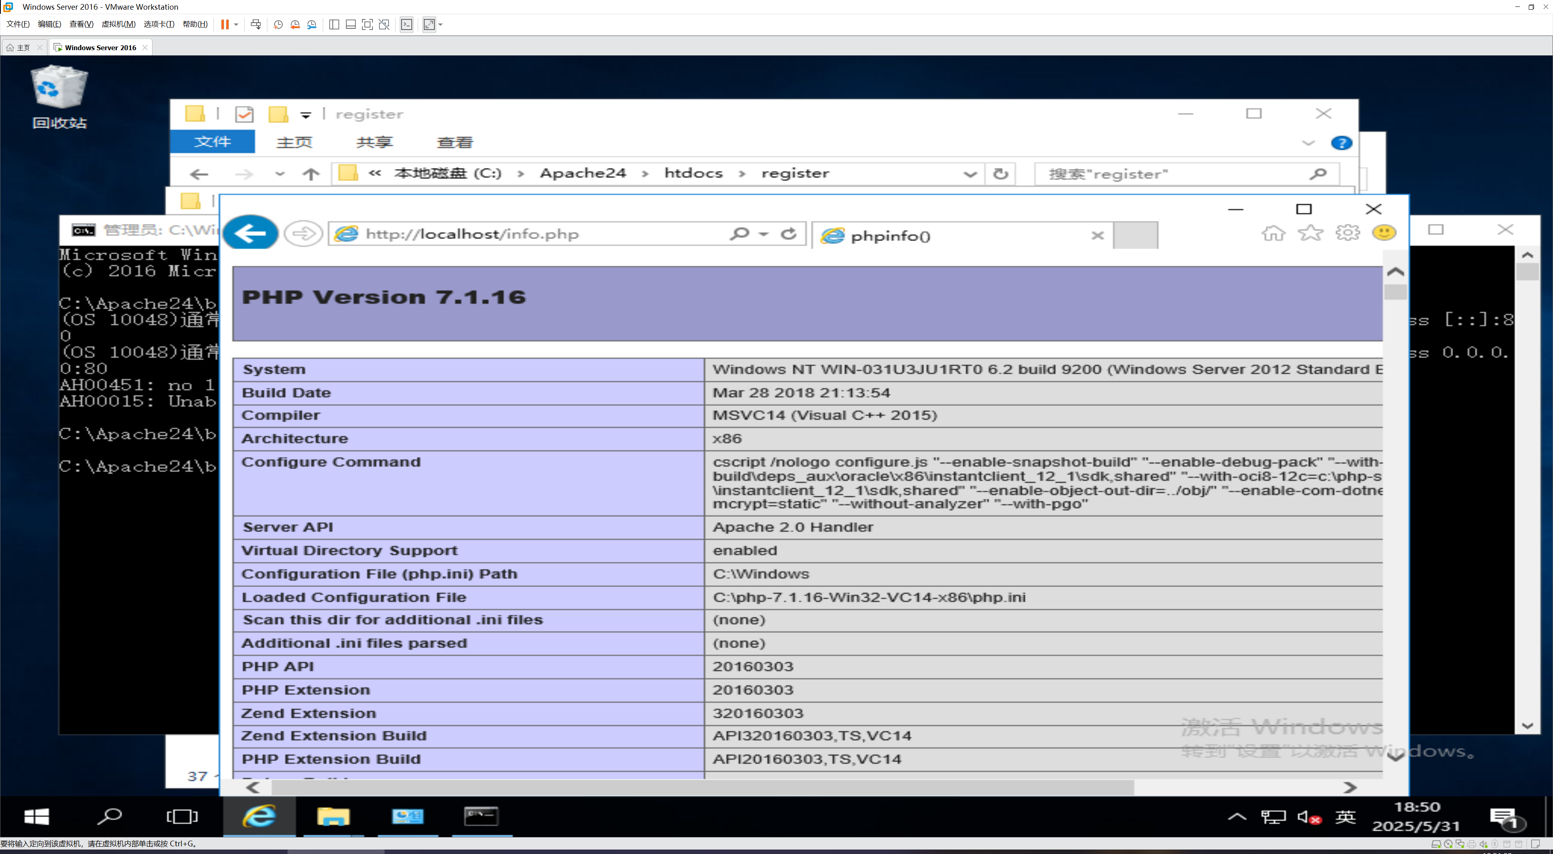Enter full screen mode icon
The width and height of the screenshot is (1553, 854).
click(x=367, y=25)
